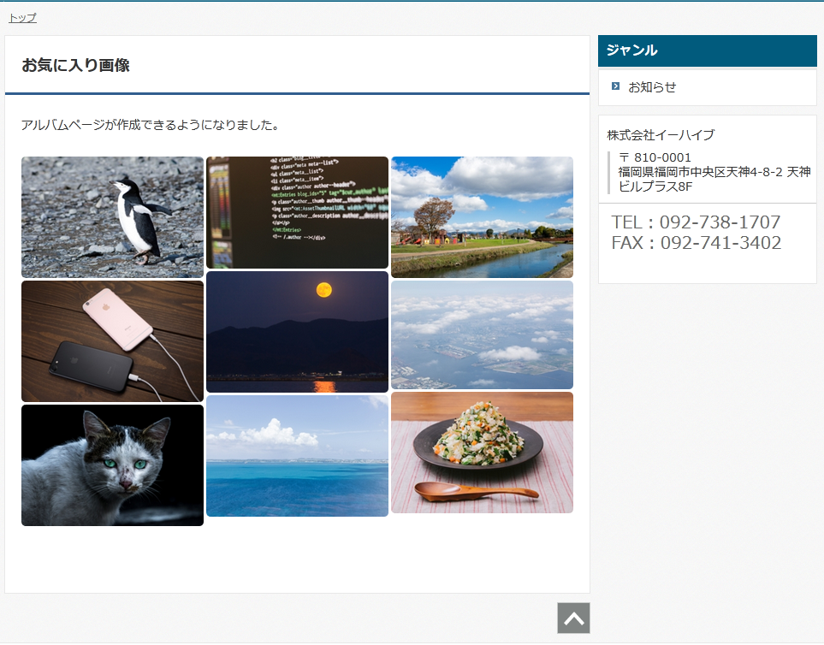Click the album page announcement text
The height and width of the screenshot is (645, 824).
pos(151,125)
